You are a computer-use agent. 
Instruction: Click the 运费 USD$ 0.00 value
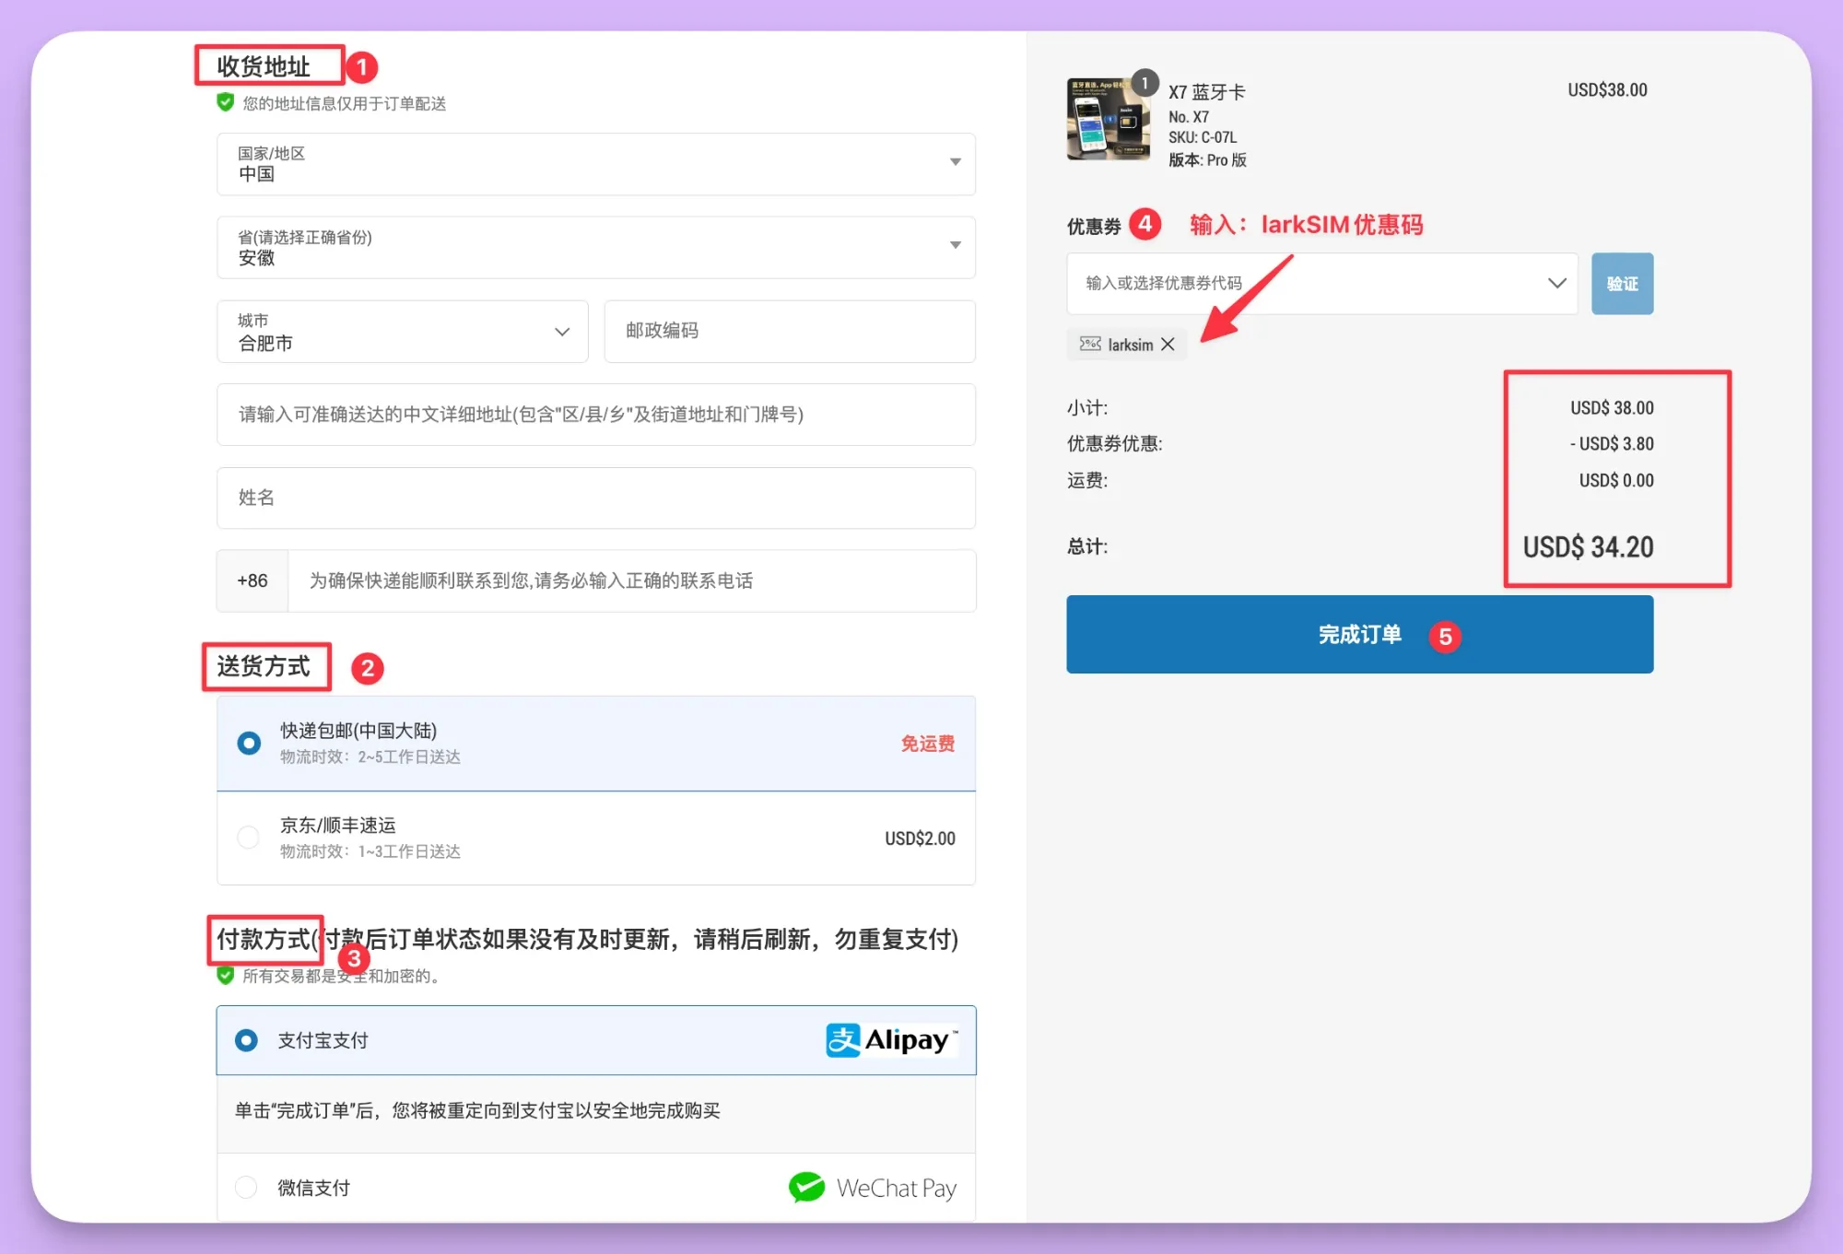pyautogui.click(x=1616, y=481)
